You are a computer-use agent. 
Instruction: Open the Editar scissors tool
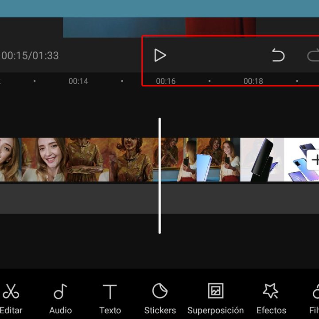point(11,299)
